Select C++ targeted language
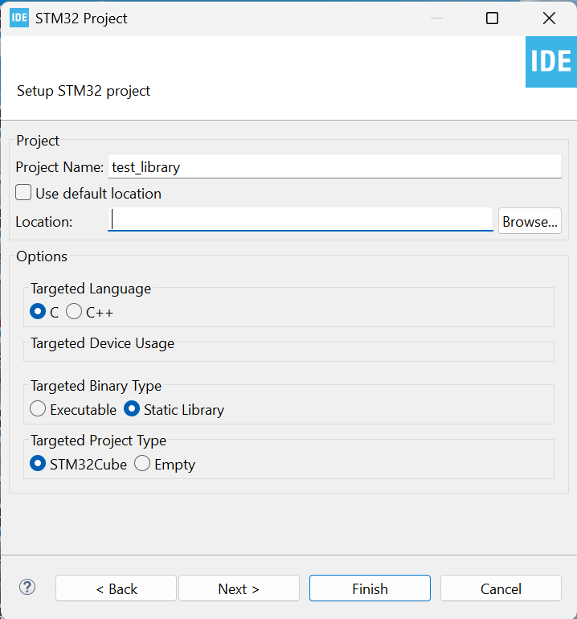Screen dimensions: 577x619 [x=75, y=312]
